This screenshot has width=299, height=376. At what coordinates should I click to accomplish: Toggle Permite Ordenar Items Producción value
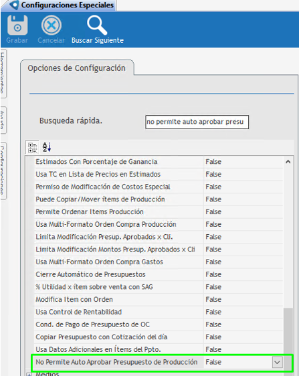coord(213,212)
